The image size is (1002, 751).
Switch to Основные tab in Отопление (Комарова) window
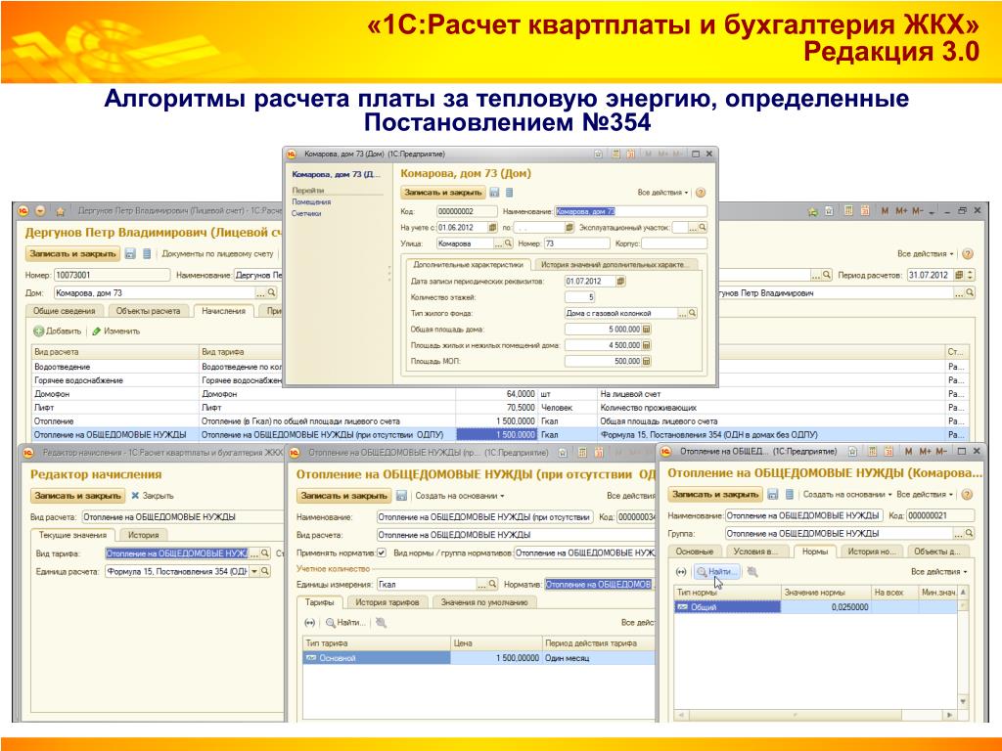click(x=695, y=552)
